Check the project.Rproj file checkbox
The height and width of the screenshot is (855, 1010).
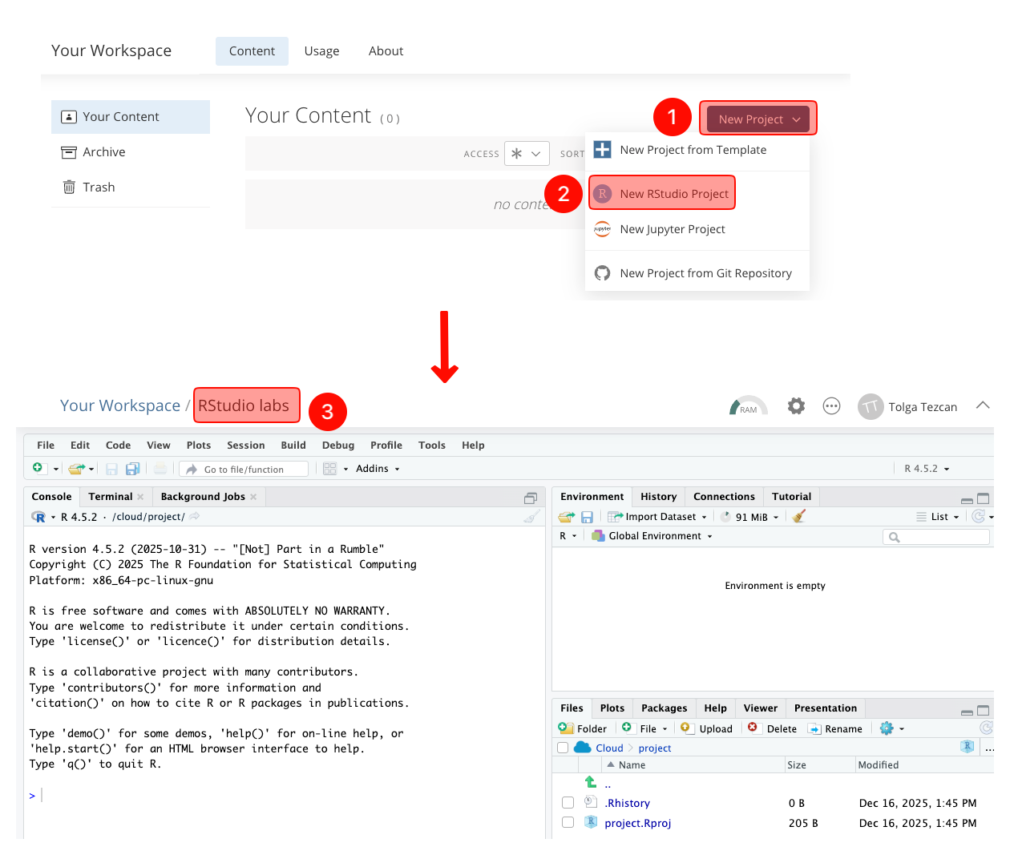(x=568, y=822)
